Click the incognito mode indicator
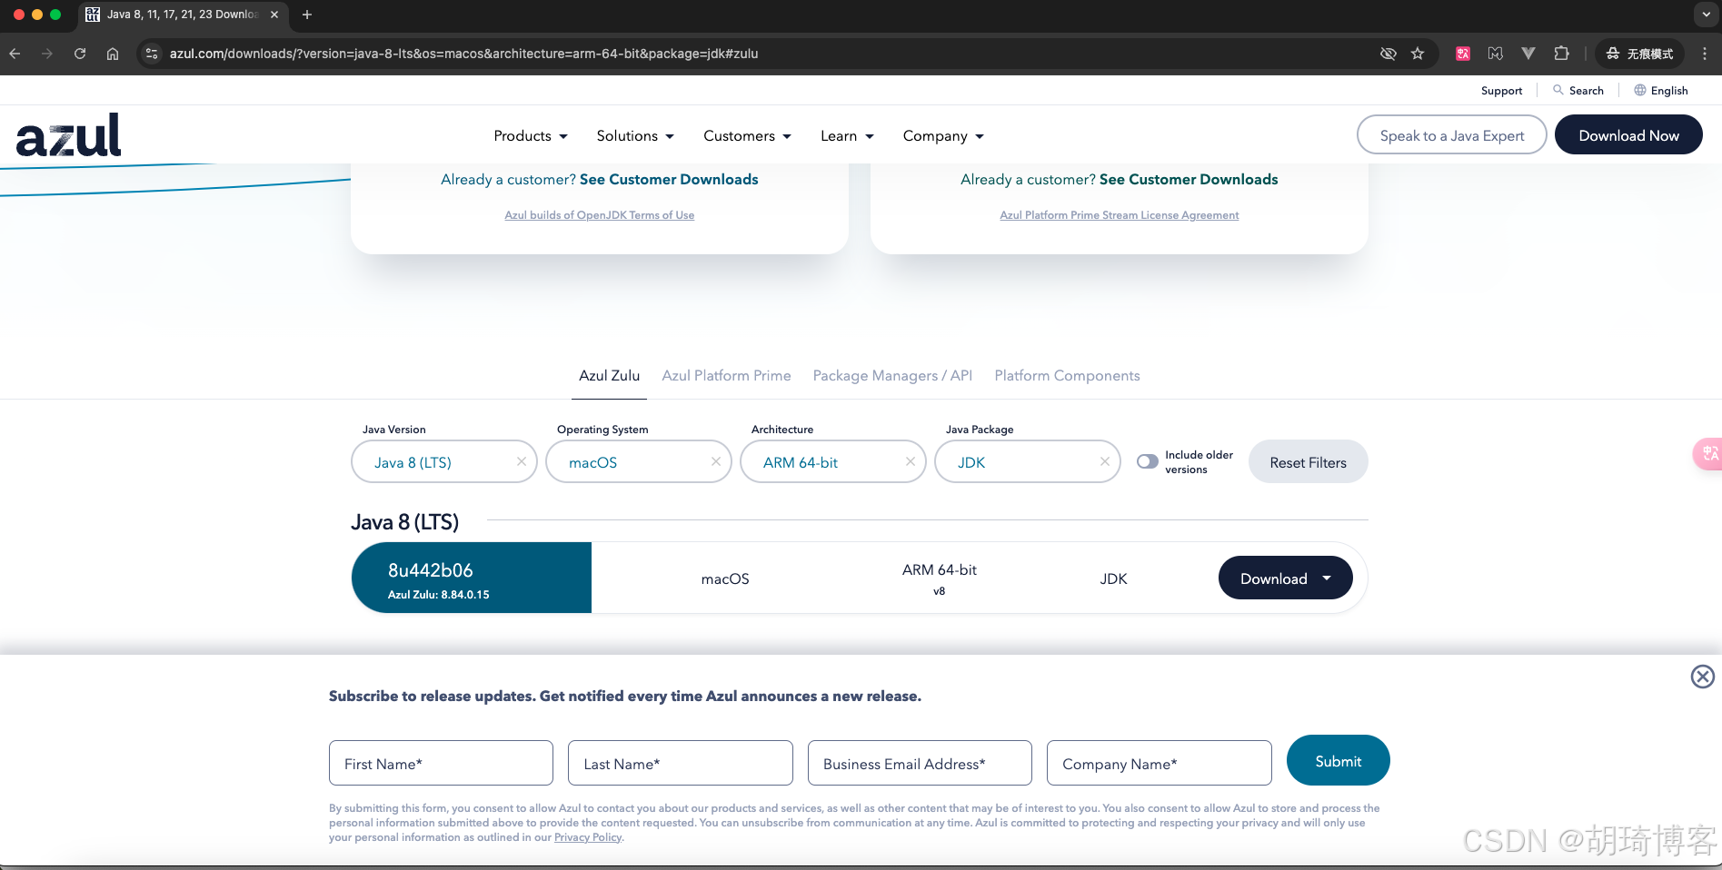 (1639, 54)
